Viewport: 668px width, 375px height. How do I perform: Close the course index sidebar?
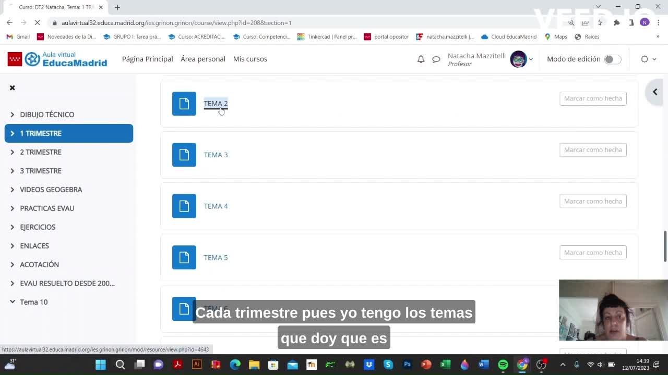pyautogui.click(x=12, y=87)
